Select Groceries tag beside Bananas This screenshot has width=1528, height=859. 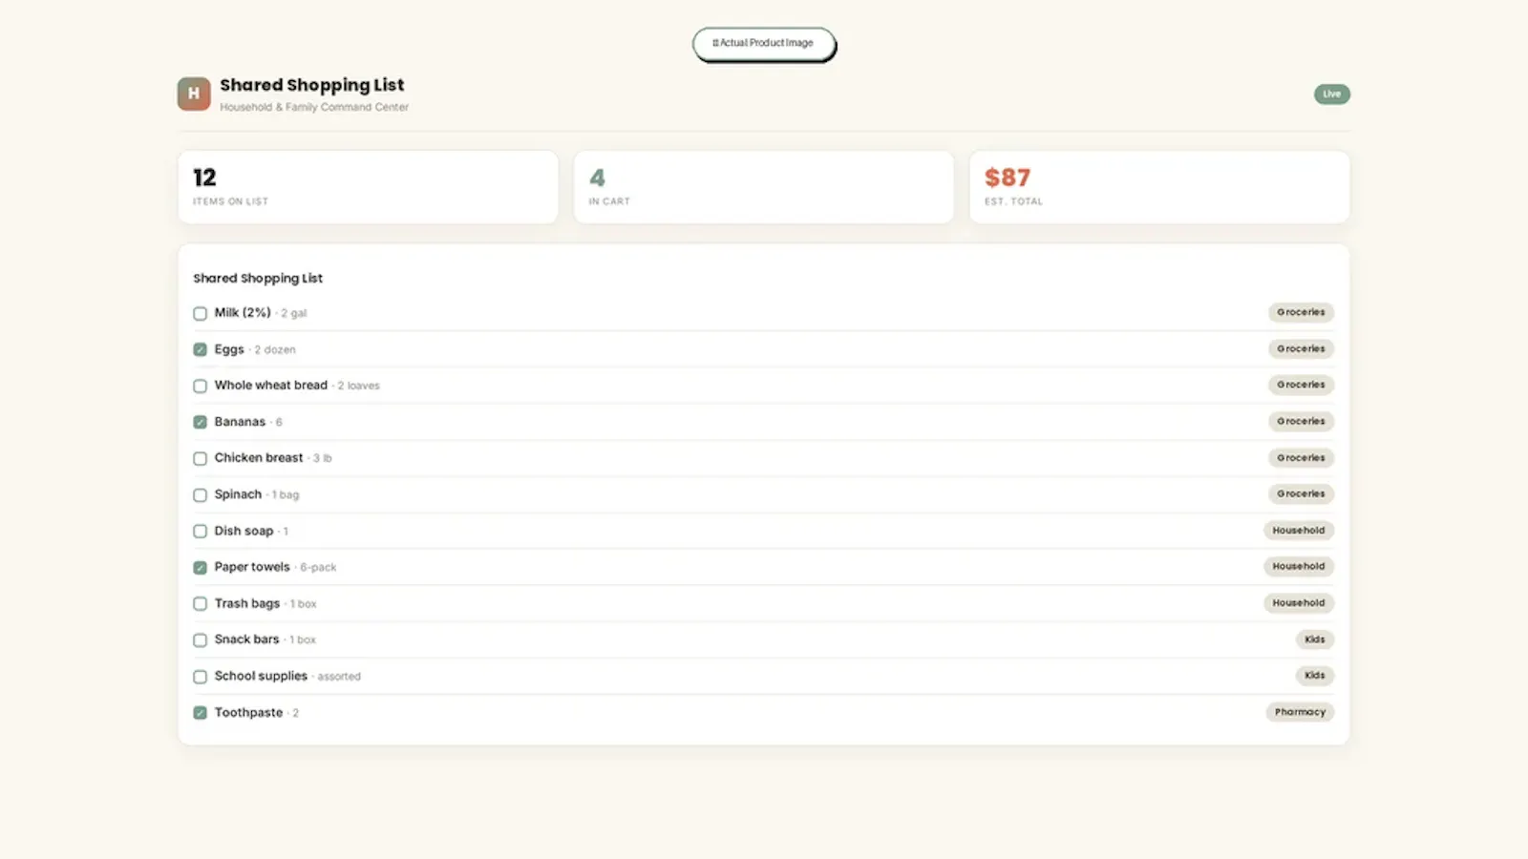1301,421
